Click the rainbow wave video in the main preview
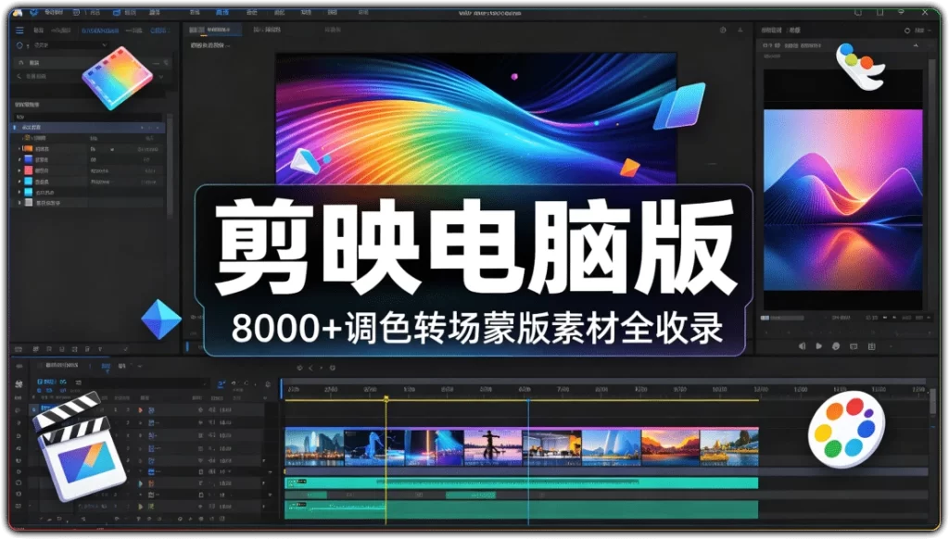Viewport: 949px width, 539px height. (x=475, y=119)
